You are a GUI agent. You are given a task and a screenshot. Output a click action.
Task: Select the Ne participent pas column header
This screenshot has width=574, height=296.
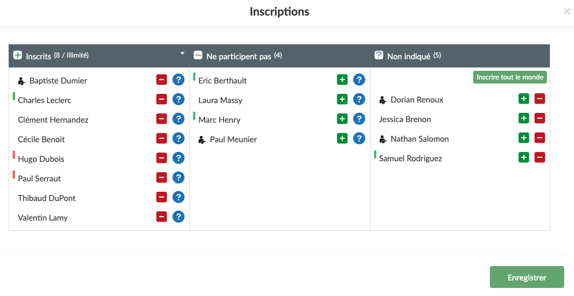(x=239, y=56)
